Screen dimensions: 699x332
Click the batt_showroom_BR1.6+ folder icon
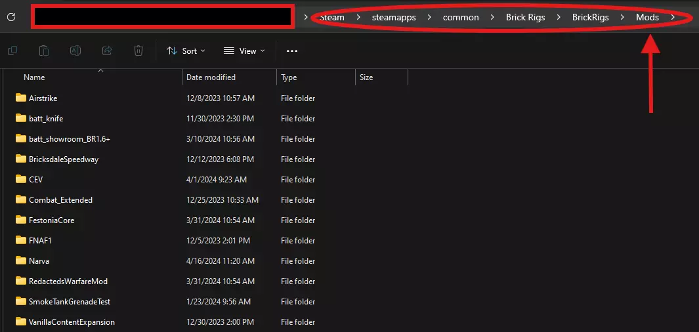coord(20,138)
